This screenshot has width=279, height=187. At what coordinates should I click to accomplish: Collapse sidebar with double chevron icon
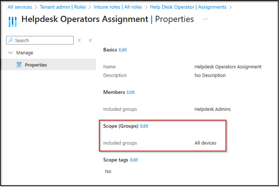point(90,41)
